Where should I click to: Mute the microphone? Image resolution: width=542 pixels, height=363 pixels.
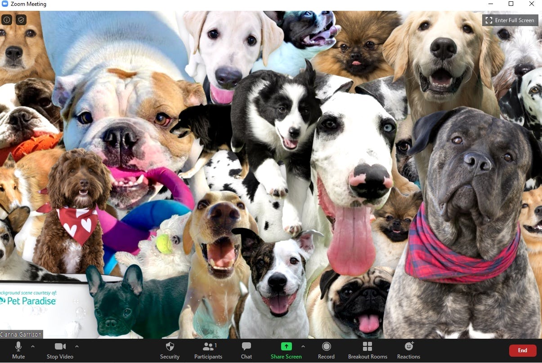18,350
